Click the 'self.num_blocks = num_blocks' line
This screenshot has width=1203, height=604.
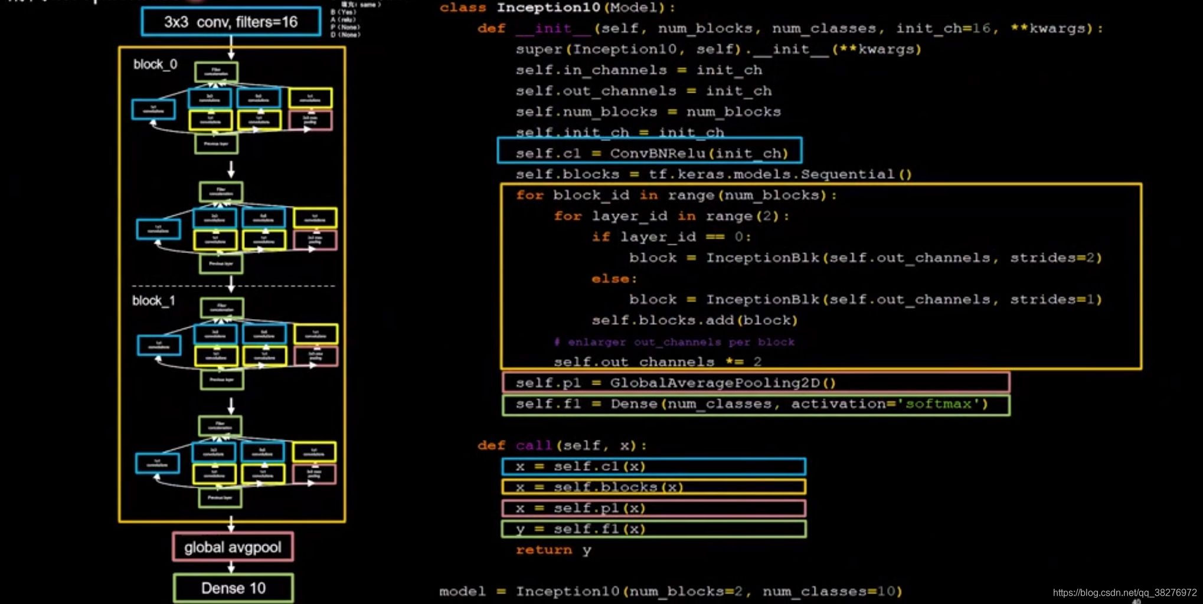point(648,111)
